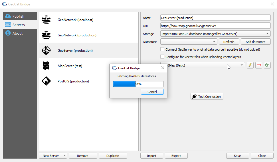This screenshot has height=162, width=277.
Task: Expand the Datastore dropdown list
Action: point(188,42)
